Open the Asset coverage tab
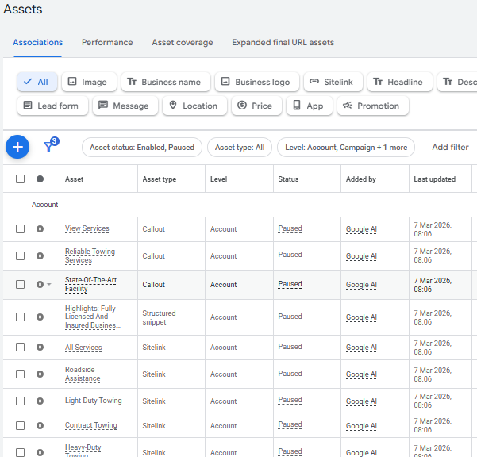The width and height of the screenshot is (477, 457). coord(183,43)
